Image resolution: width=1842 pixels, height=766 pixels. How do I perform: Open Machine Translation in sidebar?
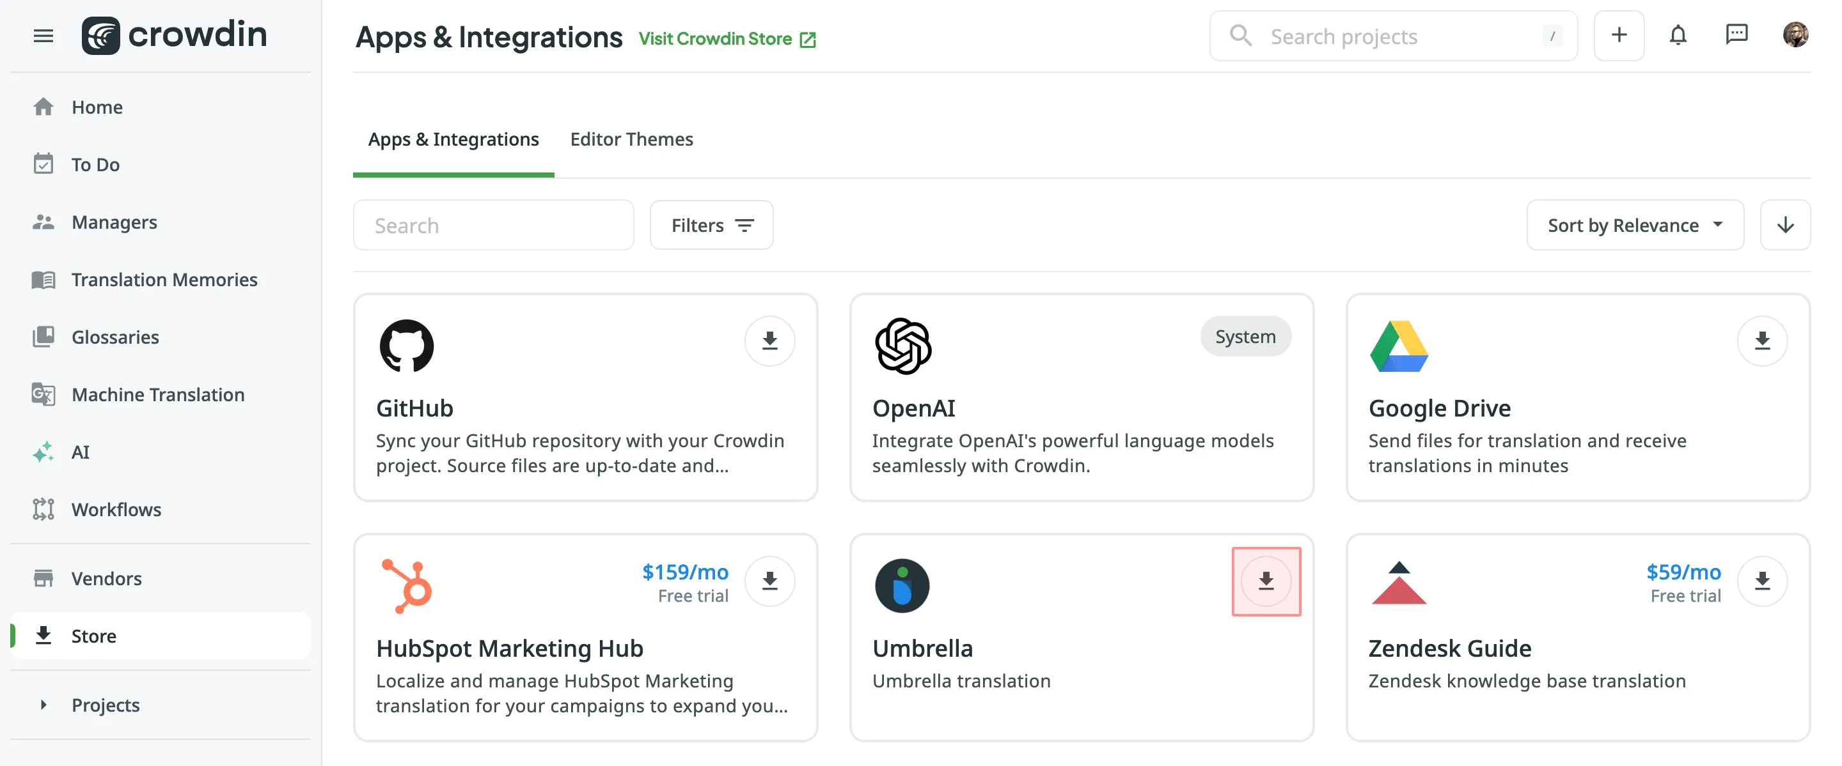tap(158, 394)
